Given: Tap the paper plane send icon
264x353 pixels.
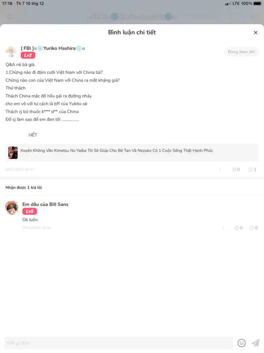Looking at the screenshot, I should (255, 343).
